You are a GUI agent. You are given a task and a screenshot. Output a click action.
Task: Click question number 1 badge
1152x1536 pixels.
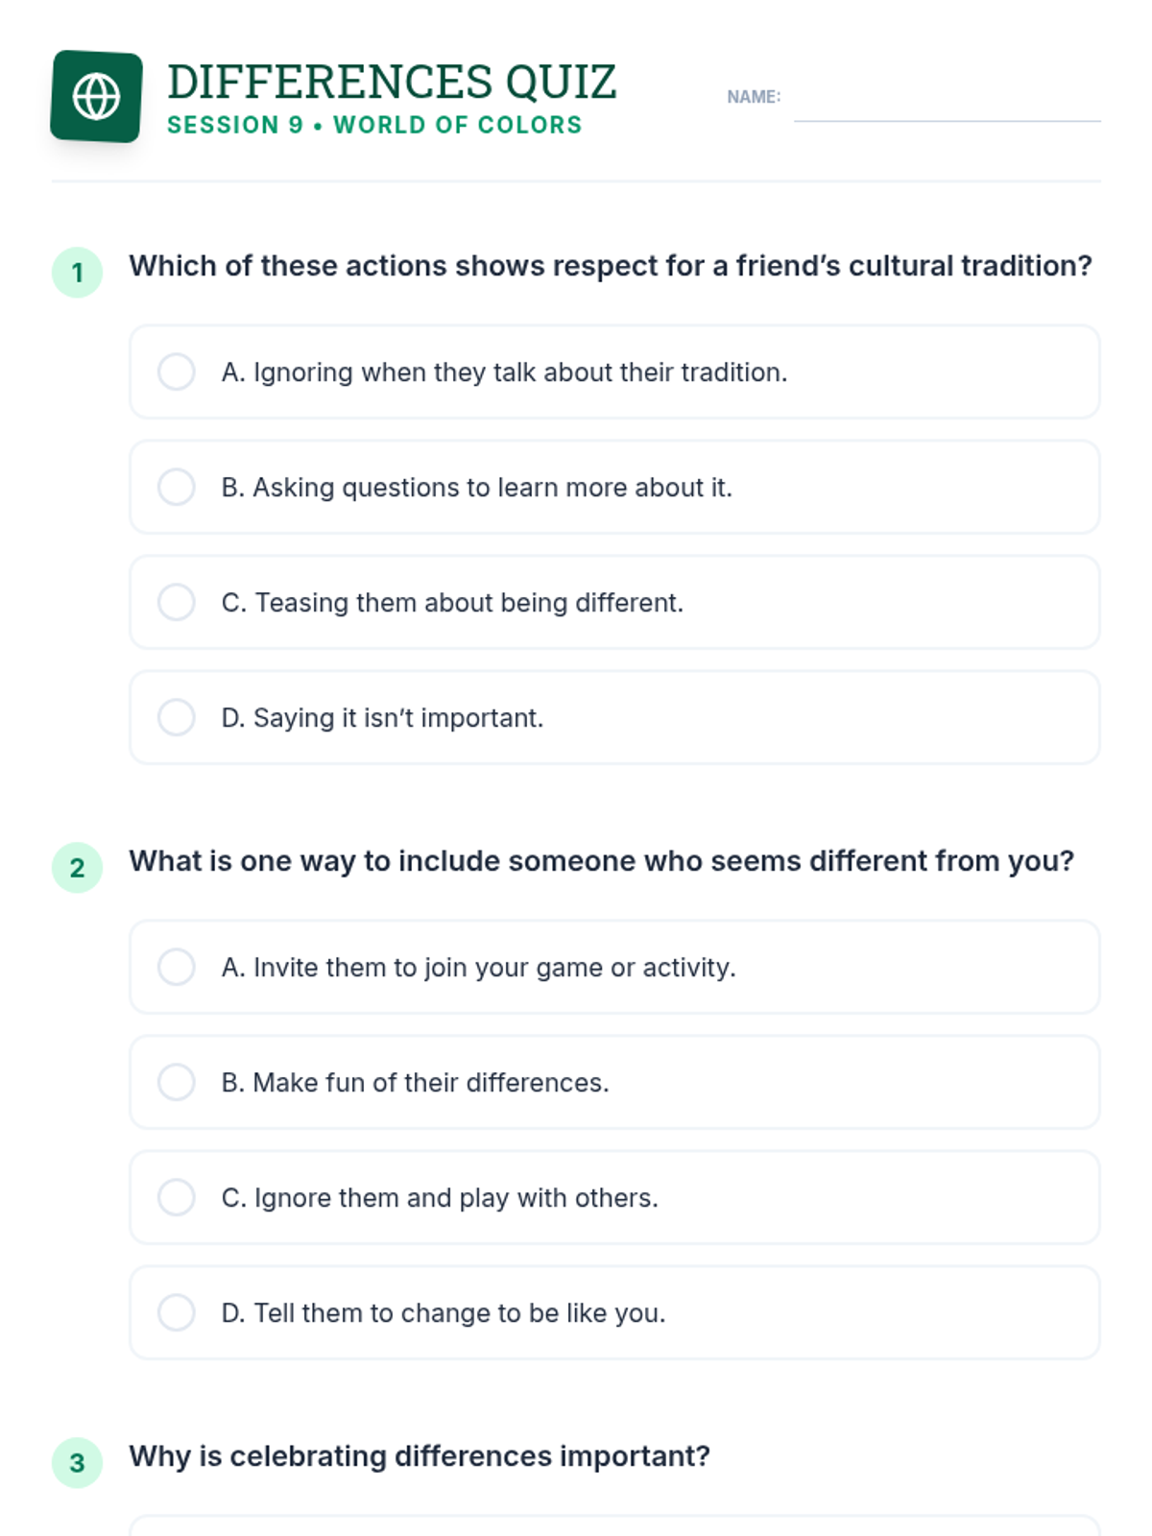point(77,273)
